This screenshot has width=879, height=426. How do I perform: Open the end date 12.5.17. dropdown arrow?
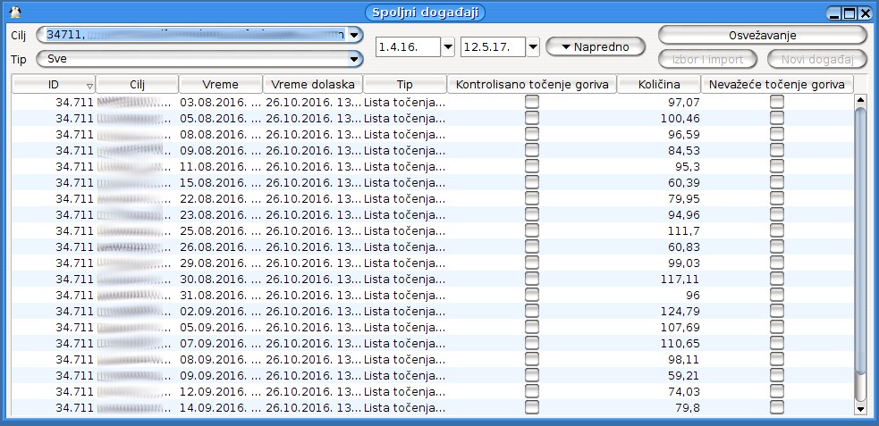click(533, 46)
